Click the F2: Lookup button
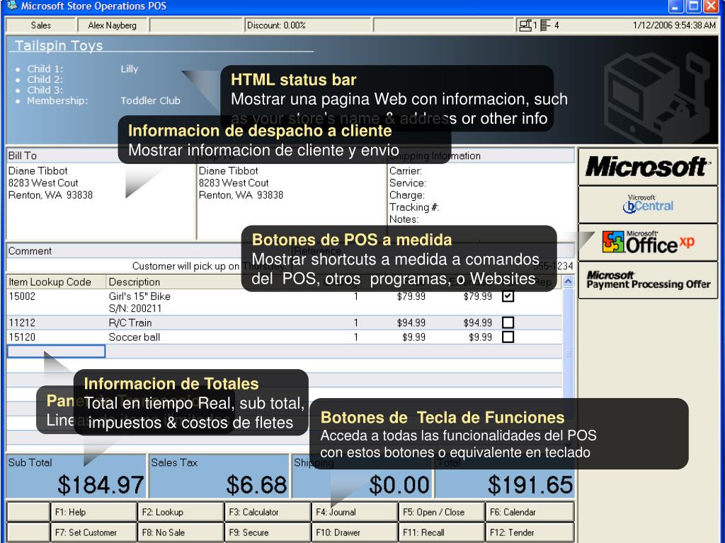Image resolution: width=725 pixels, height=543 pixels. (181, 512)
